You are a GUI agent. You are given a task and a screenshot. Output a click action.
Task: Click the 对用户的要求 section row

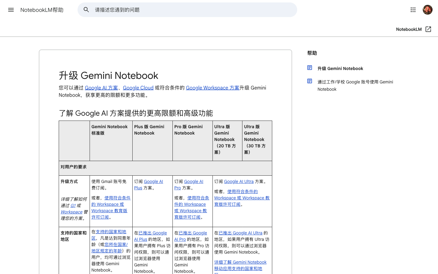[165, 168]
